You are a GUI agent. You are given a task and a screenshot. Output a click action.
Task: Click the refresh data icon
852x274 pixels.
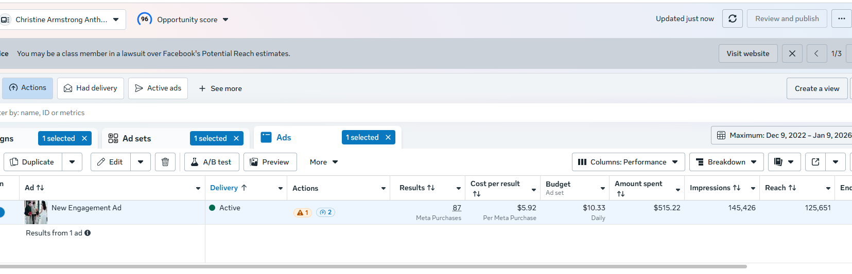733,19
